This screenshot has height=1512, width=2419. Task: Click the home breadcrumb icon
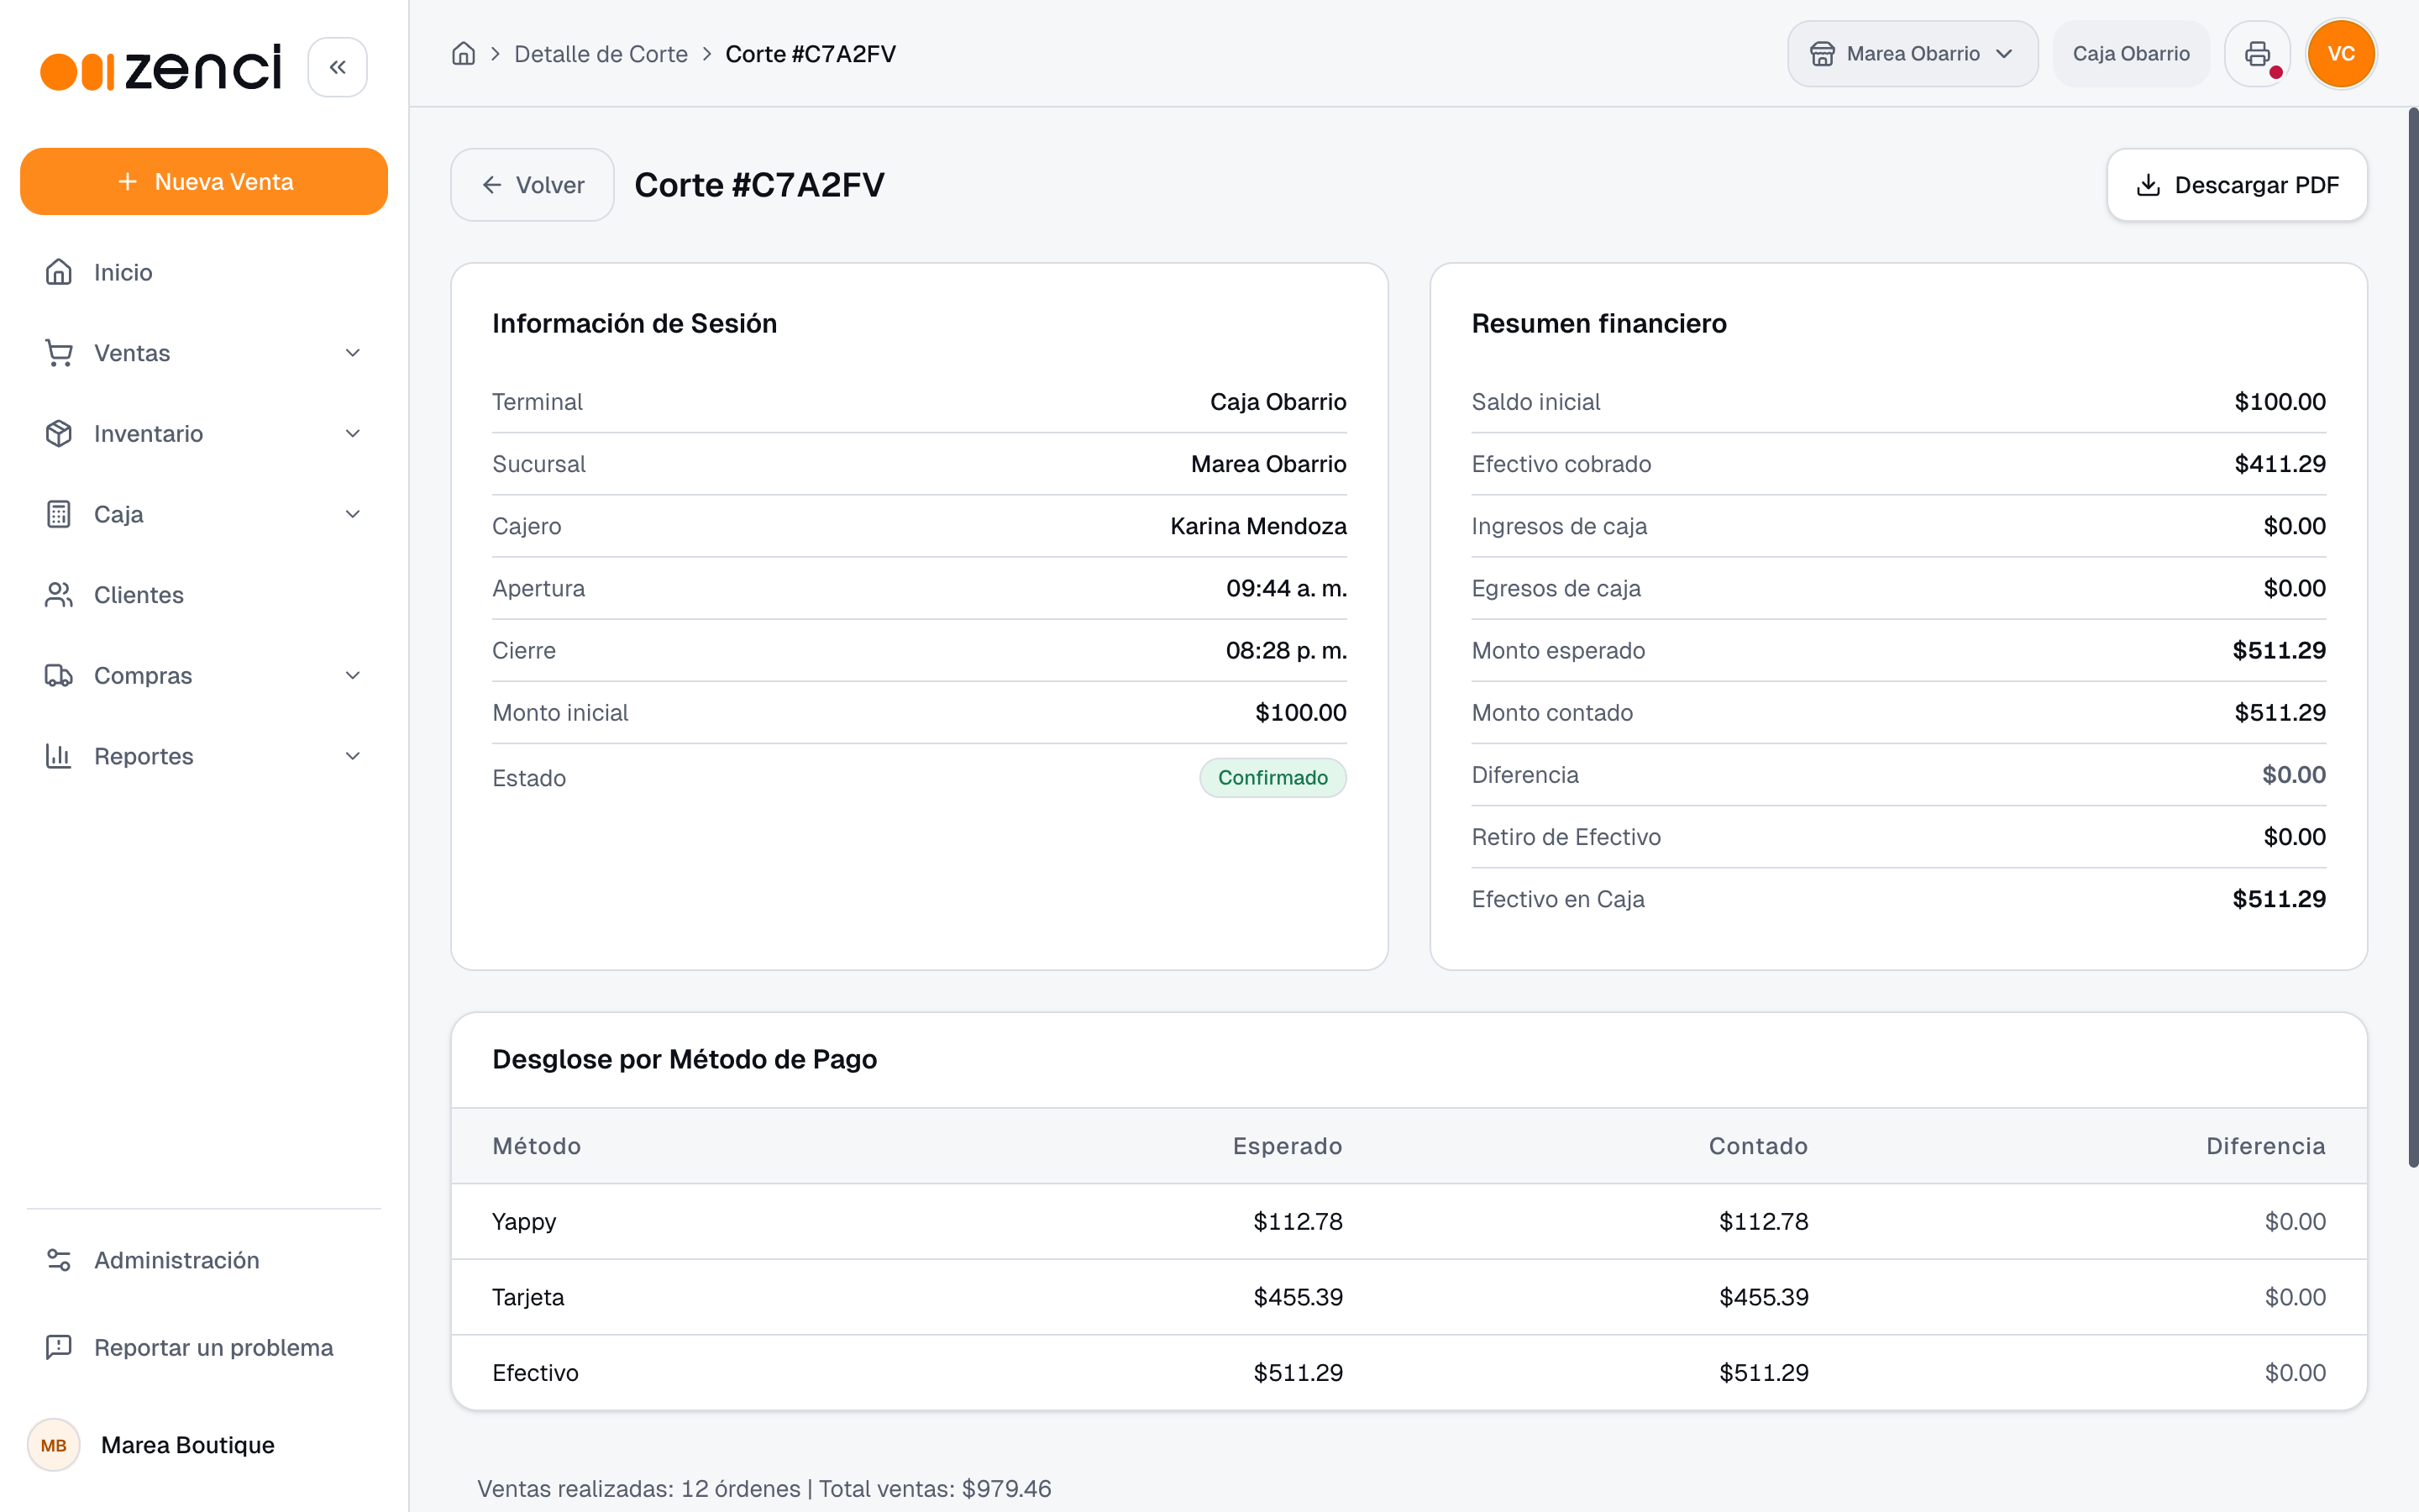pos(463,54)
